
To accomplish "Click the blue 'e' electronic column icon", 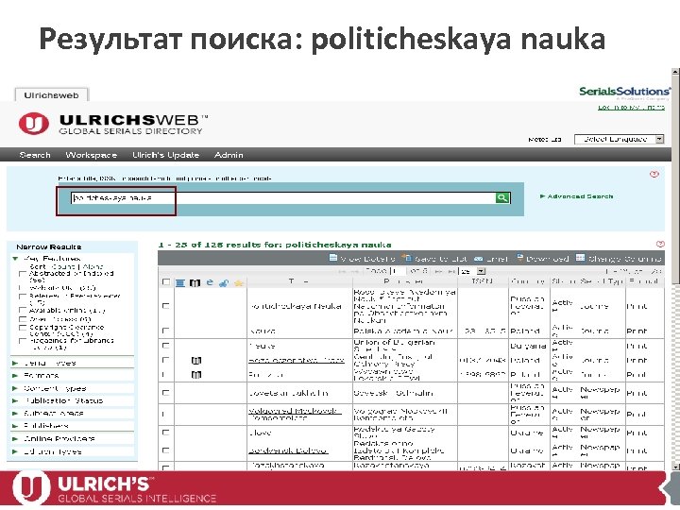I will (x=210, y=282).
